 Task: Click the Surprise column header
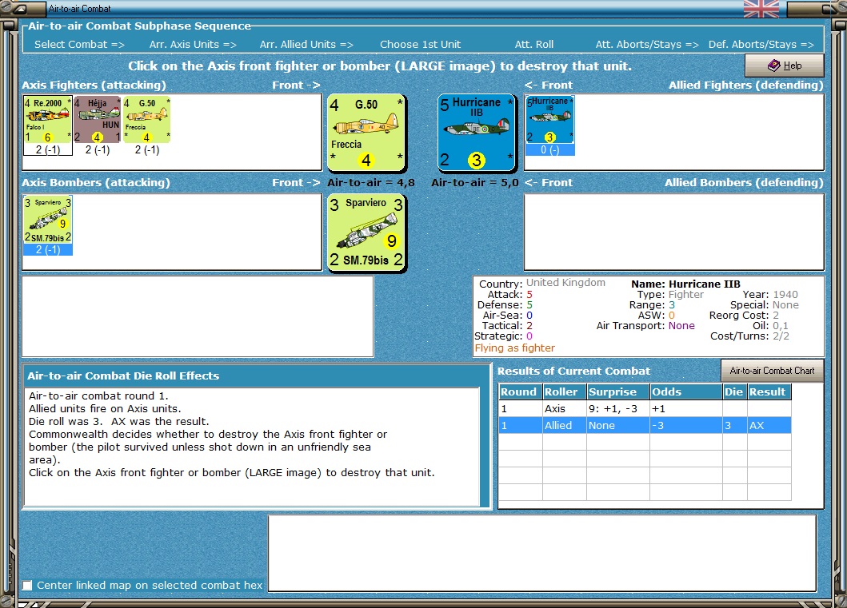618,391
